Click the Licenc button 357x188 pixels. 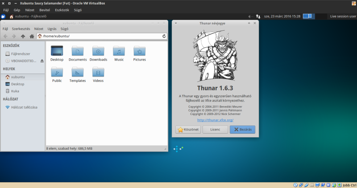click(215, 129)
